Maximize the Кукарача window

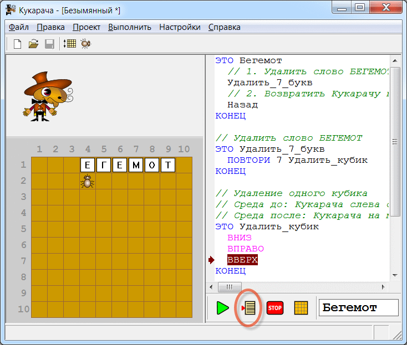pyautogui.click(x=360, y=8)
